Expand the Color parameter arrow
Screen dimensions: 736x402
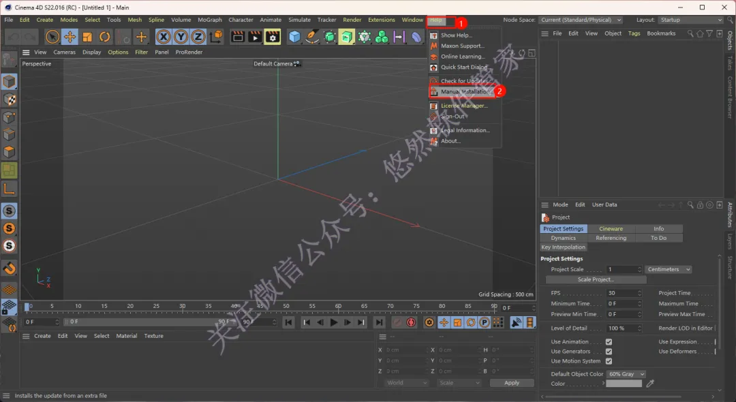pyautogui.click(x=603, y=383)
